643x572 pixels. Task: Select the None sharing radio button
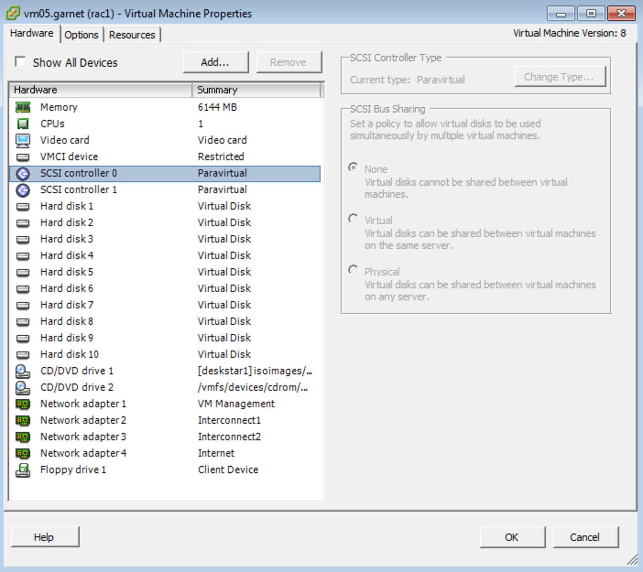pos(353,168)
